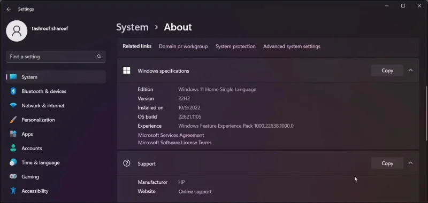The image size is (428, 203).
Task: Open Apps settings
Action: pyautogui.click(x=56, y=134)
